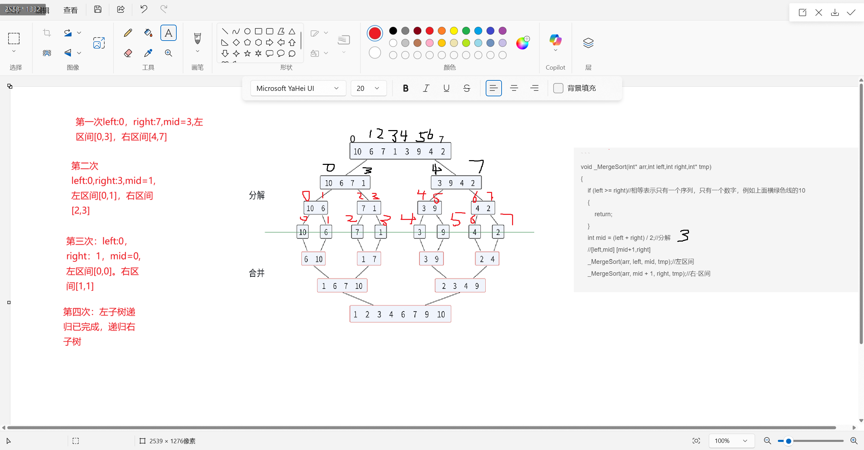The image size is (864, 450).
Task: Click the fit to window button
Action: [696, 441]
